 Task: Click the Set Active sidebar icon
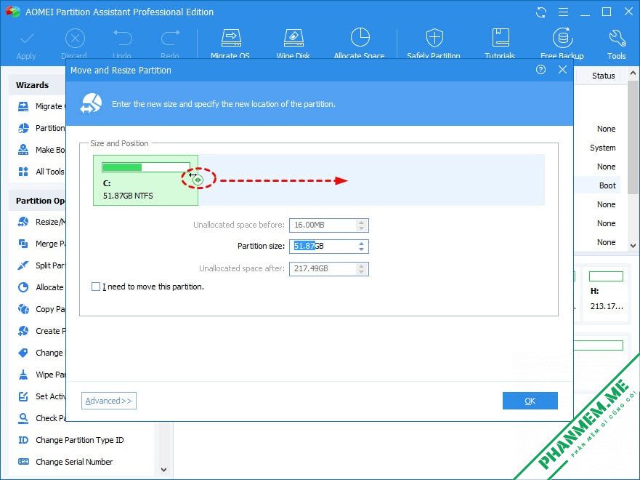(x=23, y=396)
